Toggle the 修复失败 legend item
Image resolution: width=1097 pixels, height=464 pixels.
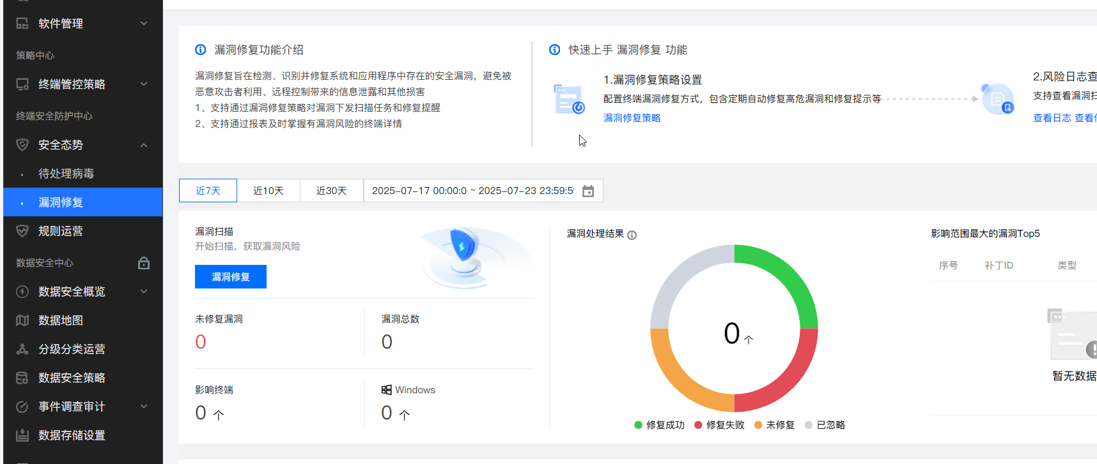tap(719, 425)
